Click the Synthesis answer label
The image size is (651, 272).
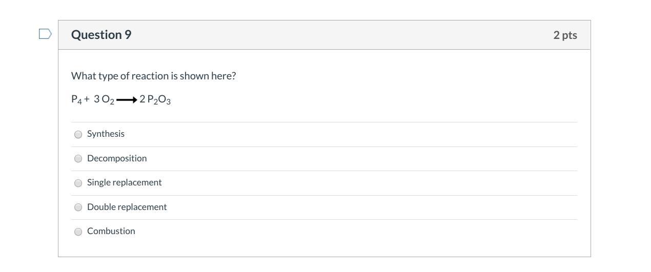click(x=106, y=134)
